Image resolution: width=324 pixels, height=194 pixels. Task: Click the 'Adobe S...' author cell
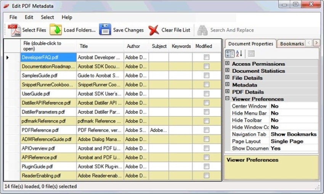[136, 130]
